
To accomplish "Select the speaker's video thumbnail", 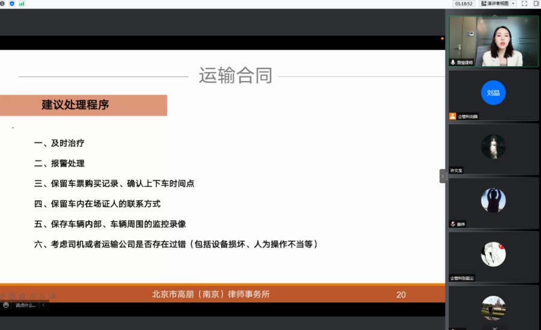I will tap(494, 41).
